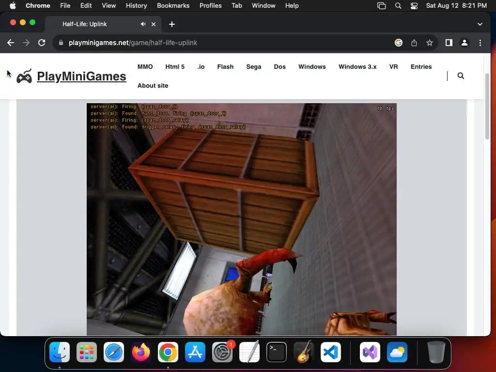The height and width of the screenshot is (372, 496).
Task: Reload the Half-Life Uplink page
Action: coord(42,43)
